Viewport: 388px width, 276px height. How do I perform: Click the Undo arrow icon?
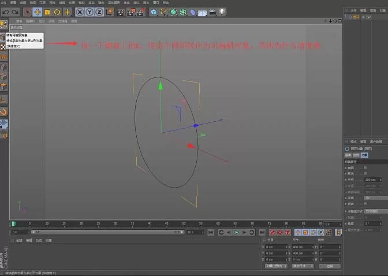tap(6, 12)
